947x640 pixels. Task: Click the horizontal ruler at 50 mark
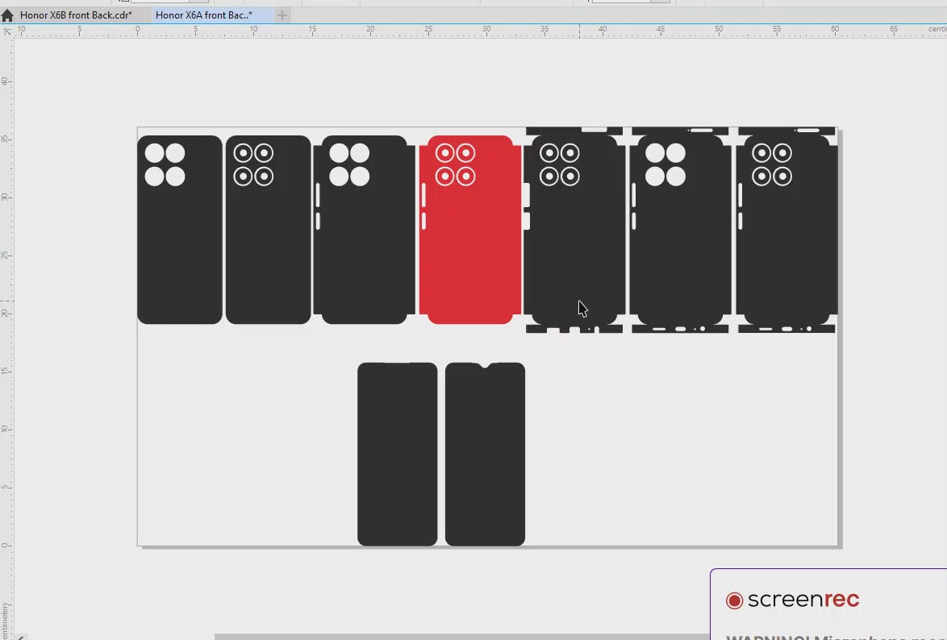pos(718,31)
